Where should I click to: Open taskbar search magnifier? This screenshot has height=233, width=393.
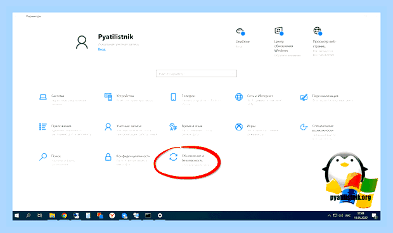(29, 215)
